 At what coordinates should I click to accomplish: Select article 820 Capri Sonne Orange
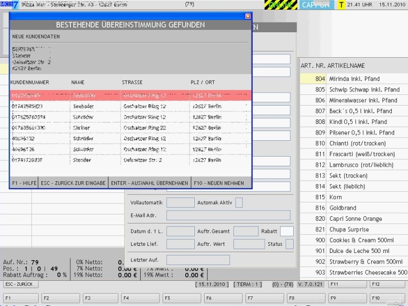click(354, 219)
